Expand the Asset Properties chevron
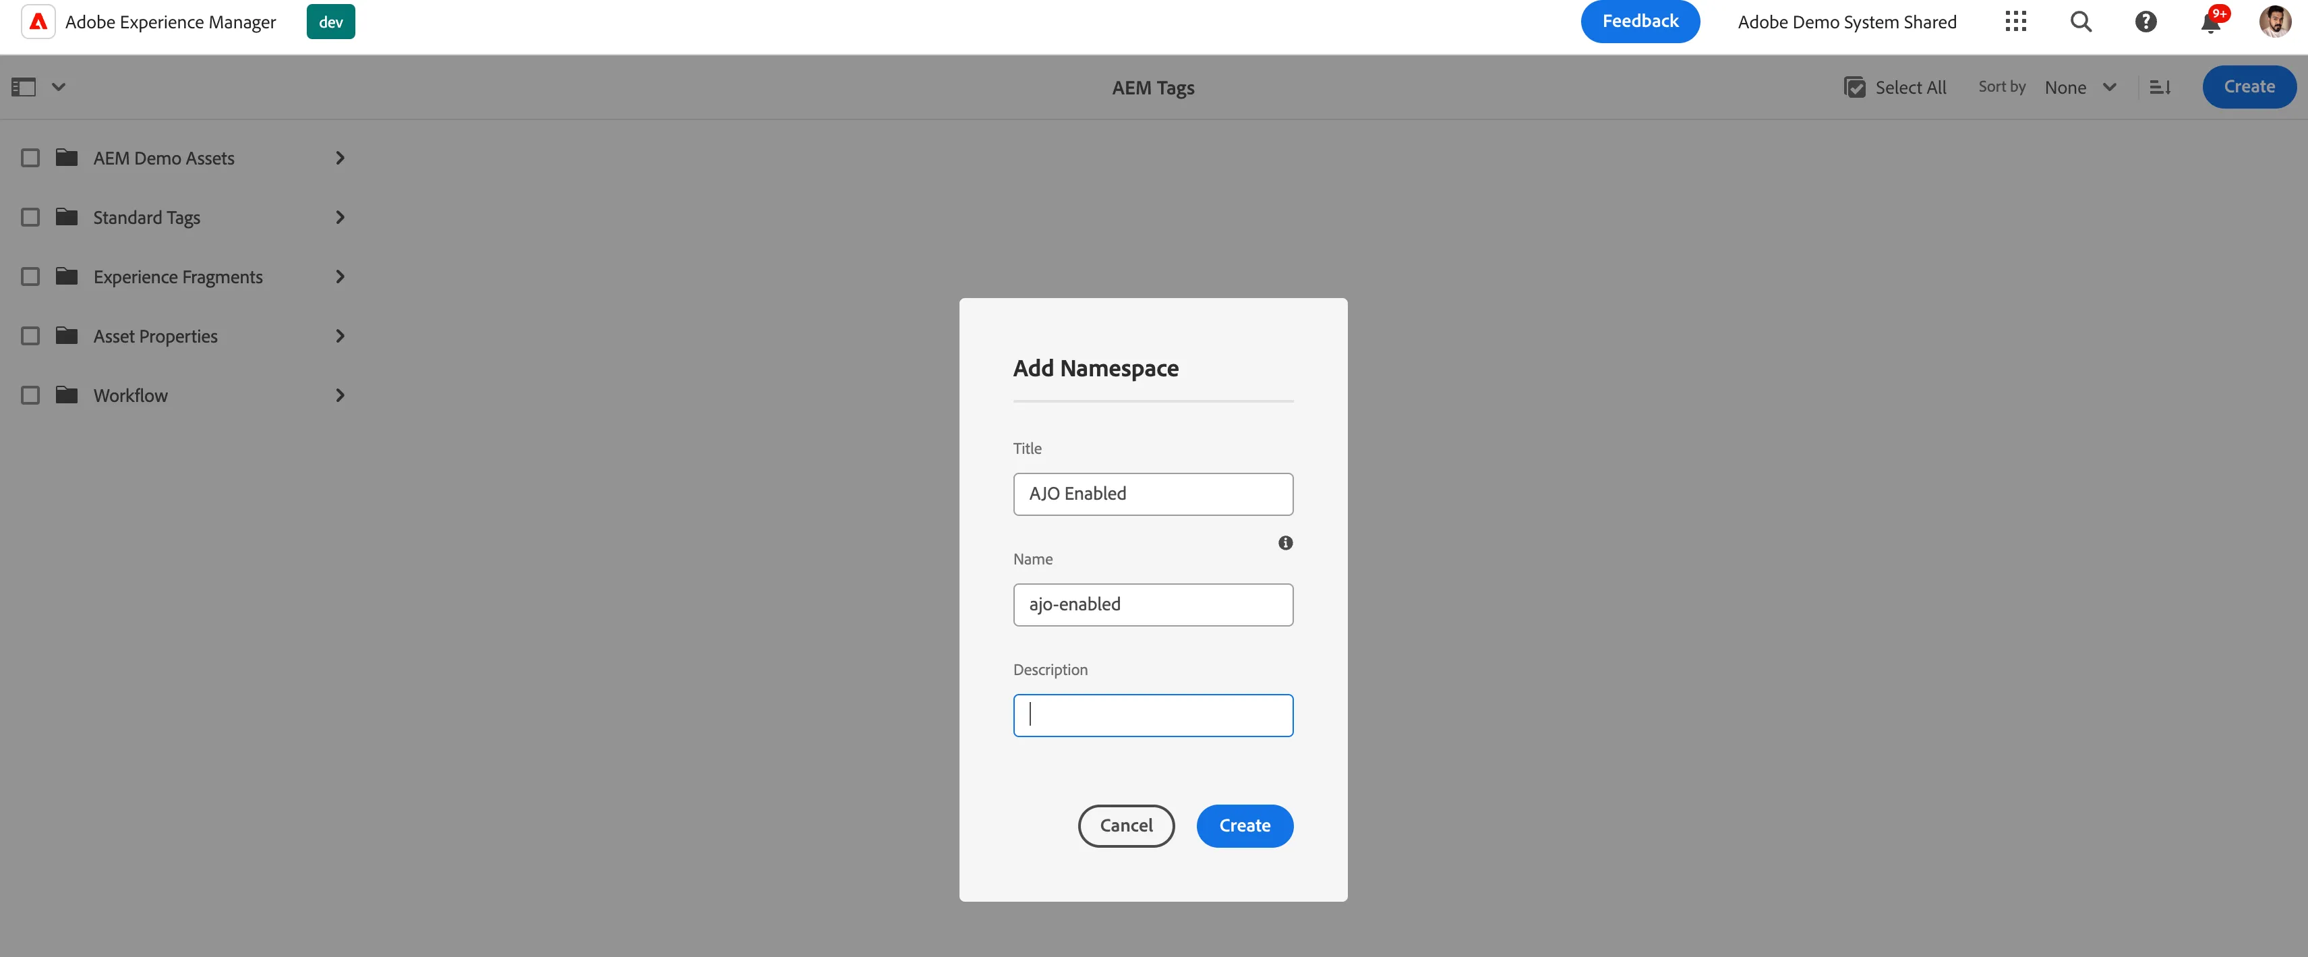This screenshot has width=2308, height=957. pyautogui.click(x=340, y=336)
